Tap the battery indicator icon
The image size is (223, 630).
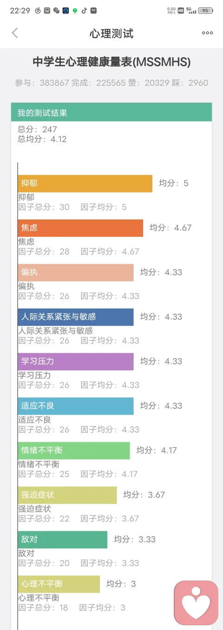[x=205, y=10]
